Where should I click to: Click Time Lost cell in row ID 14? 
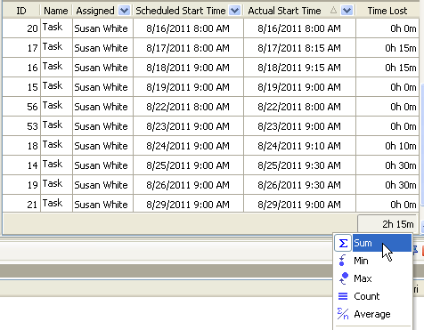[387, 165]
